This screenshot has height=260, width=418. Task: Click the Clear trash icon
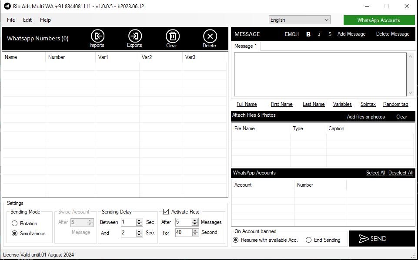point(172,36)
